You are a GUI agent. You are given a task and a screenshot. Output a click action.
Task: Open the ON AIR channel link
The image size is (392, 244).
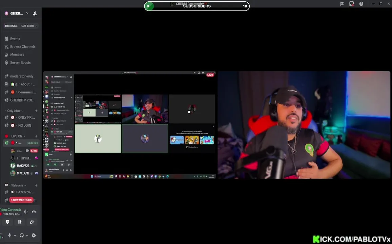(11, 214)
